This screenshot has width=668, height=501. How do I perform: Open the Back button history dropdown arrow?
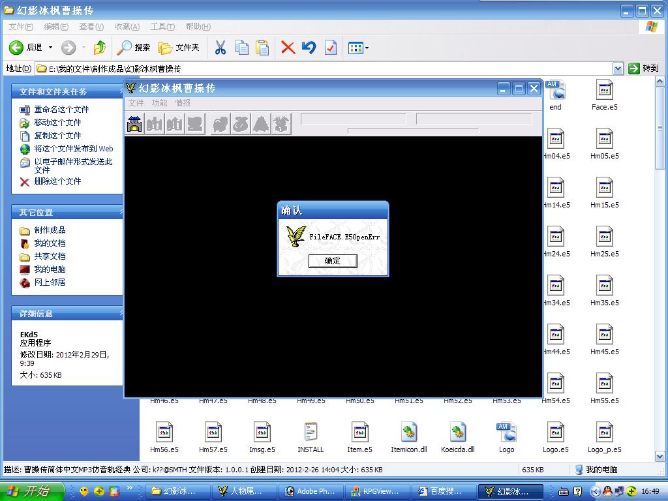[x=51, y=47]
